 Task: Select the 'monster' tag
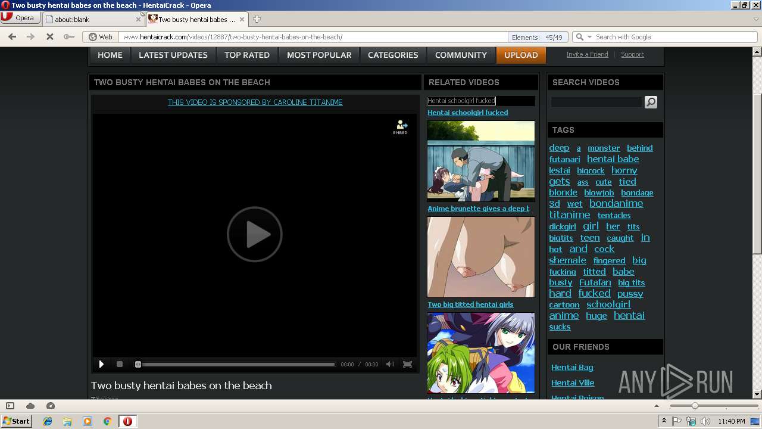[604, 148]
